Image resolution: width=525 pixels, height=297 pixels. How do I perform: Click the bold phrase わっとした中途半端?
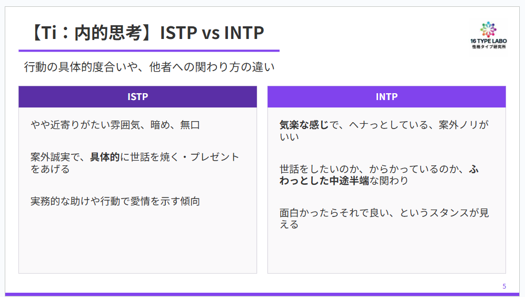point(324,181)
